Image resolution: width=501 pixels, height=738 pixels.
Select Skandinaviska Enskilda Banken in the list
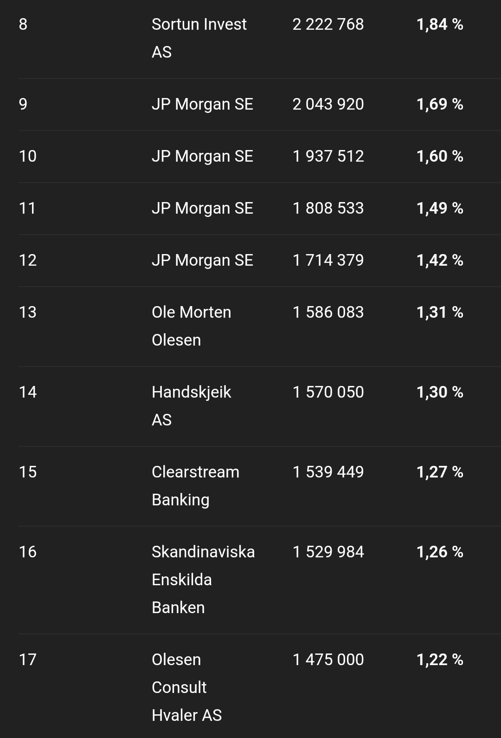203,579
